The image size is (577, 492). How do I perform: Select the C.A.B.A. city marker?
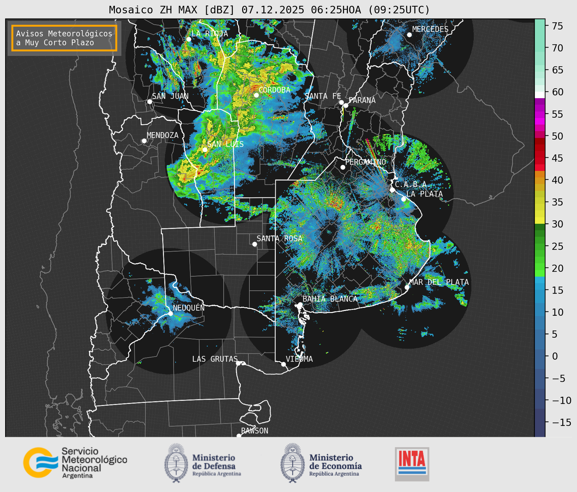pyautogui.click(x=392, y=190)
